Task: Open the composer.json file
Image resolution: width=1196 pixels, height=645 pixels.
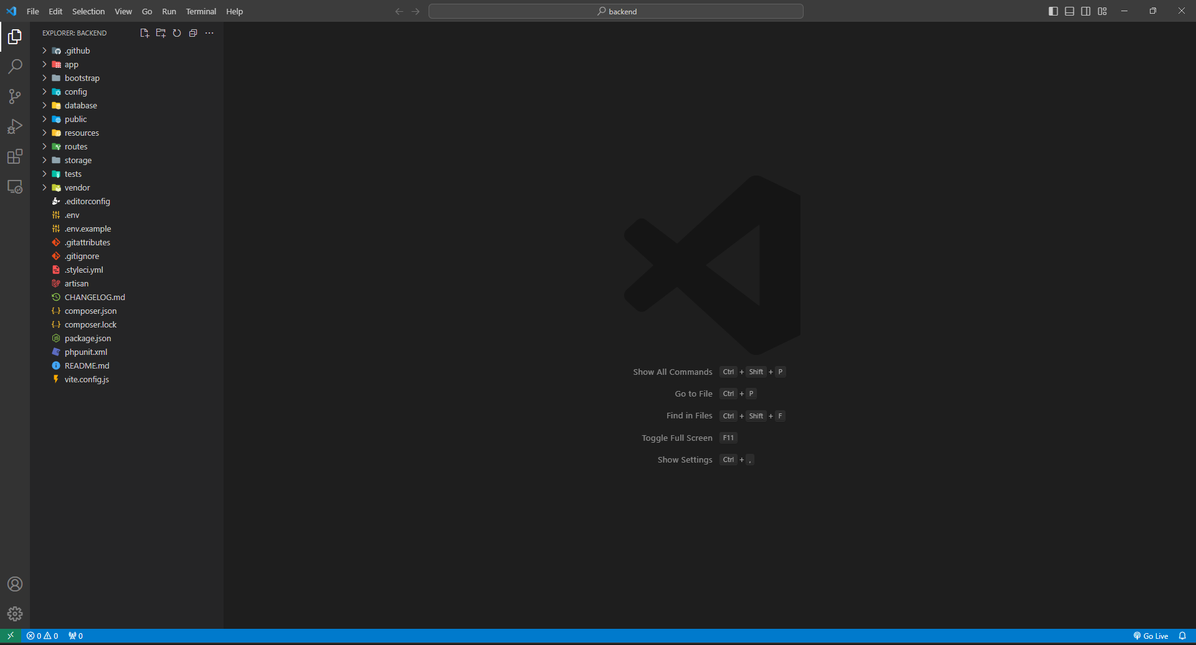Action: point(90,311)
